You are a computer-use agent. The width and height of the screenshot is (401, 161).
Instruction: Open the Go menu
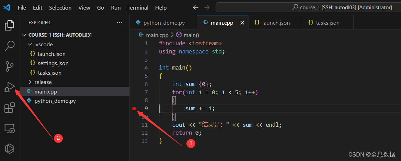[101, 8]
